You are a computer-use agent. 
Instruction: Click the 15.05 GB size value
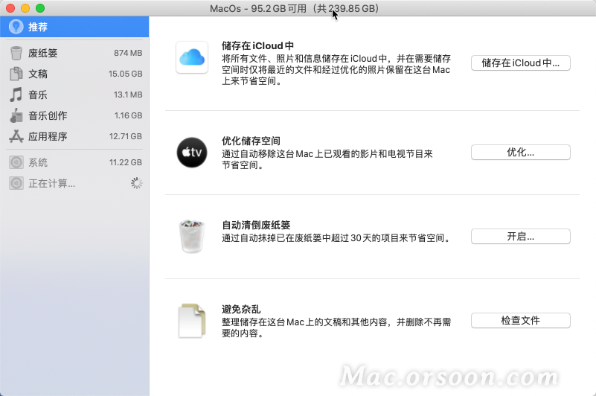(126, 74)
